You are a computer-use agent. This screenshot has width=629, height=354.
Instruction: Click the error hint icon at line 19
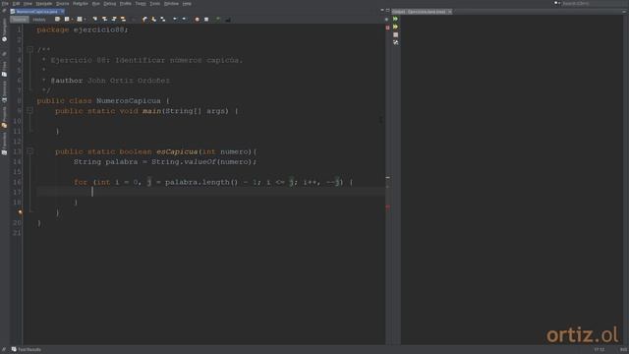[x=20, y=212]
